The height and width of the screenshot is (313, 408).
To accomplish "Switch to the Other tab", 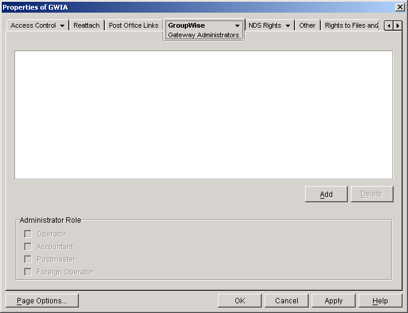I will click(307, 25).
